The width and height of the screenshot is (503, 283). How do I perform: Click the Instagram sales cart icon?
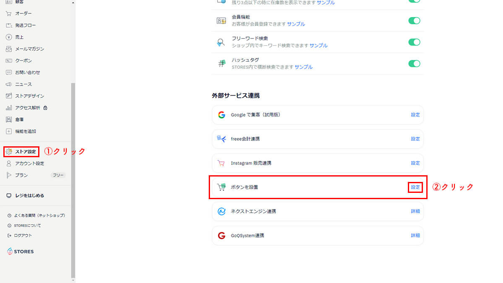(221, 163)
